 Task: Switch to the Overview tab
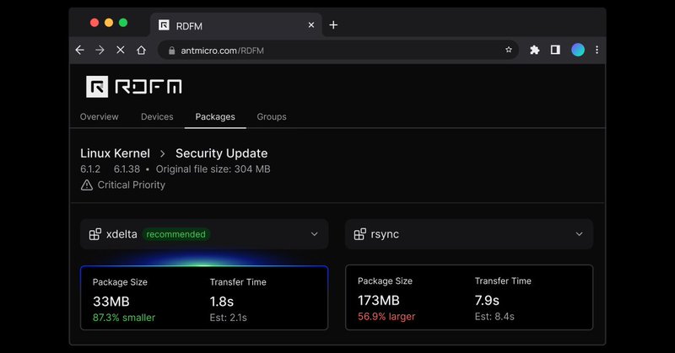(x=99, y=117)
